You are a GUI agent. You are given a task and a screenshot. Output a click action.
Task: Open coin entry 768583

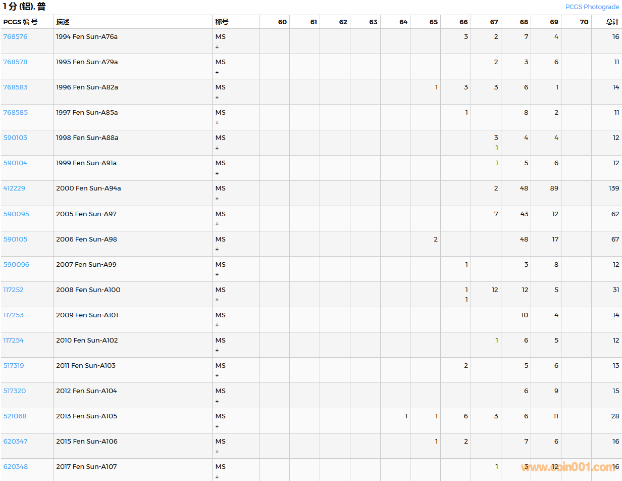[x=15, y=87]
